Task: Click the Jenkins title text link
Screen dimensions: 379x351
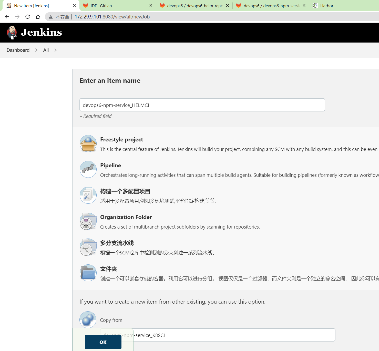Action: point(42,32)
